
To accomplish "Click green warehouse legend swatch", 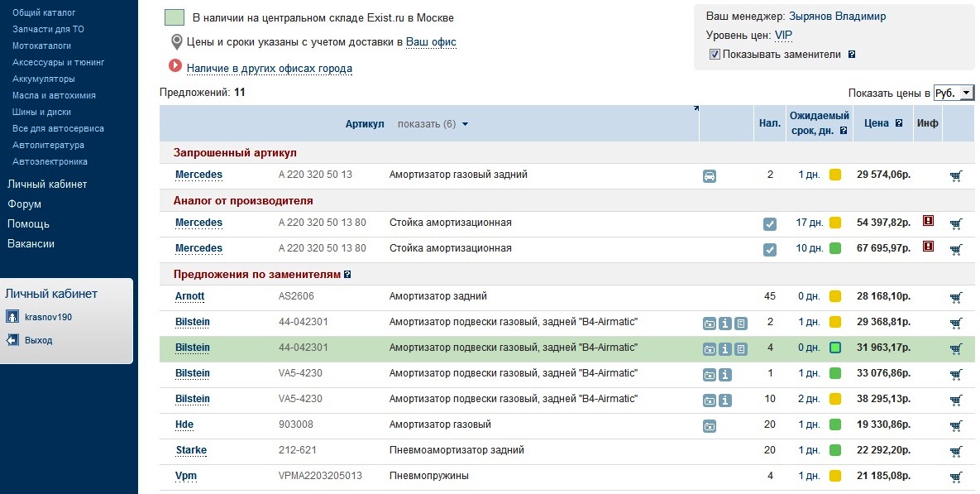I will coord(174,17).
